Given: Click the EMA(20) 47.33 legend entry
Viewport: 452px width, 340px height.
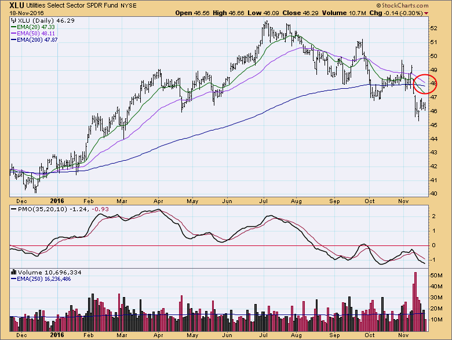Looking at the screenshot, I should 33,27.
